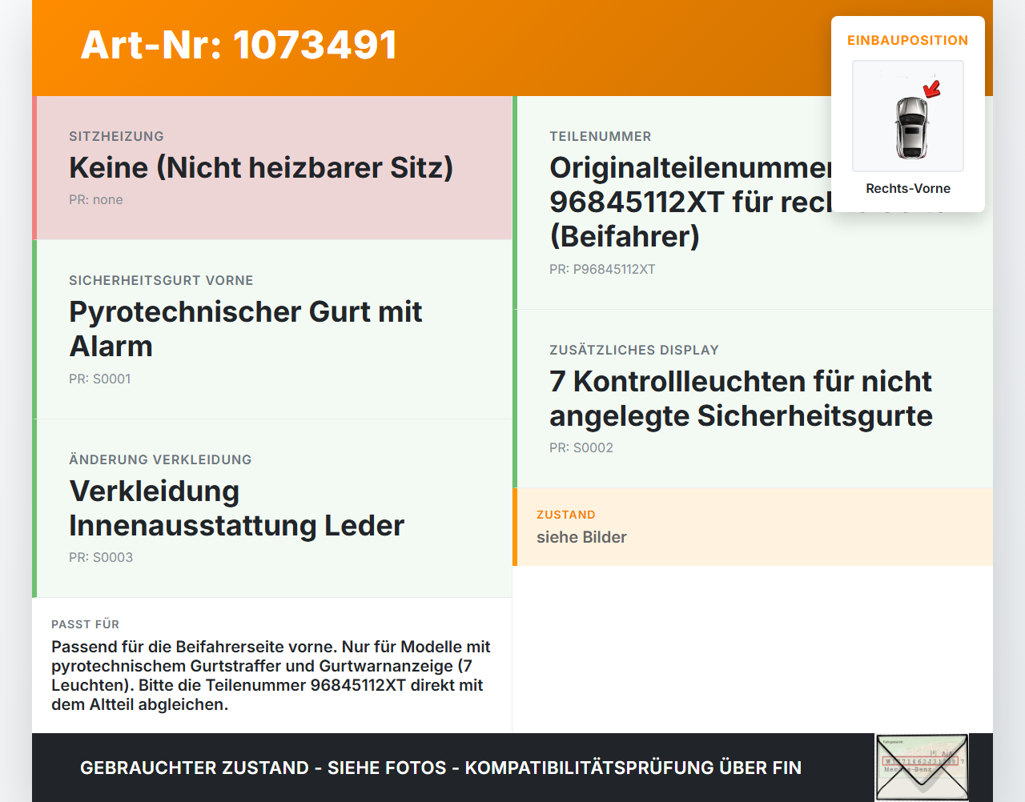Click the "EINBAUPOSITION" label
This screenshot has height=802, width=1025.
pos(908,40)
